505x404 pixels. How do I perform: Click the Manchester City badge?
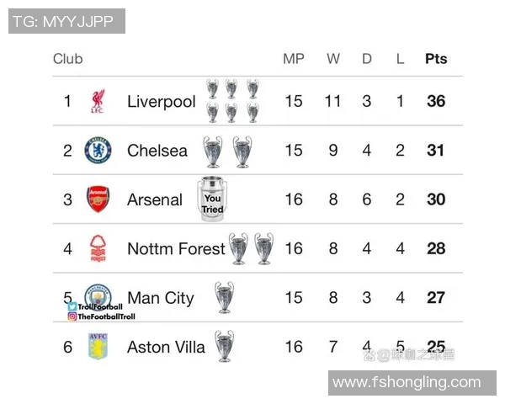pyautogui.click(x=98, y=295)
